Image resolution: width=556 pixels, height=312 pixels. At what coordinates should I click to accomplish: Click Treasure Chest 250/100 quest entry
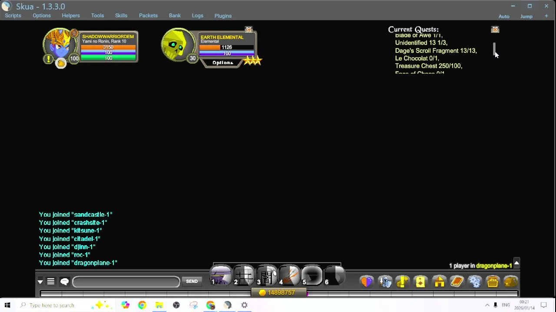pyautogui.click(x=428, y=66)
